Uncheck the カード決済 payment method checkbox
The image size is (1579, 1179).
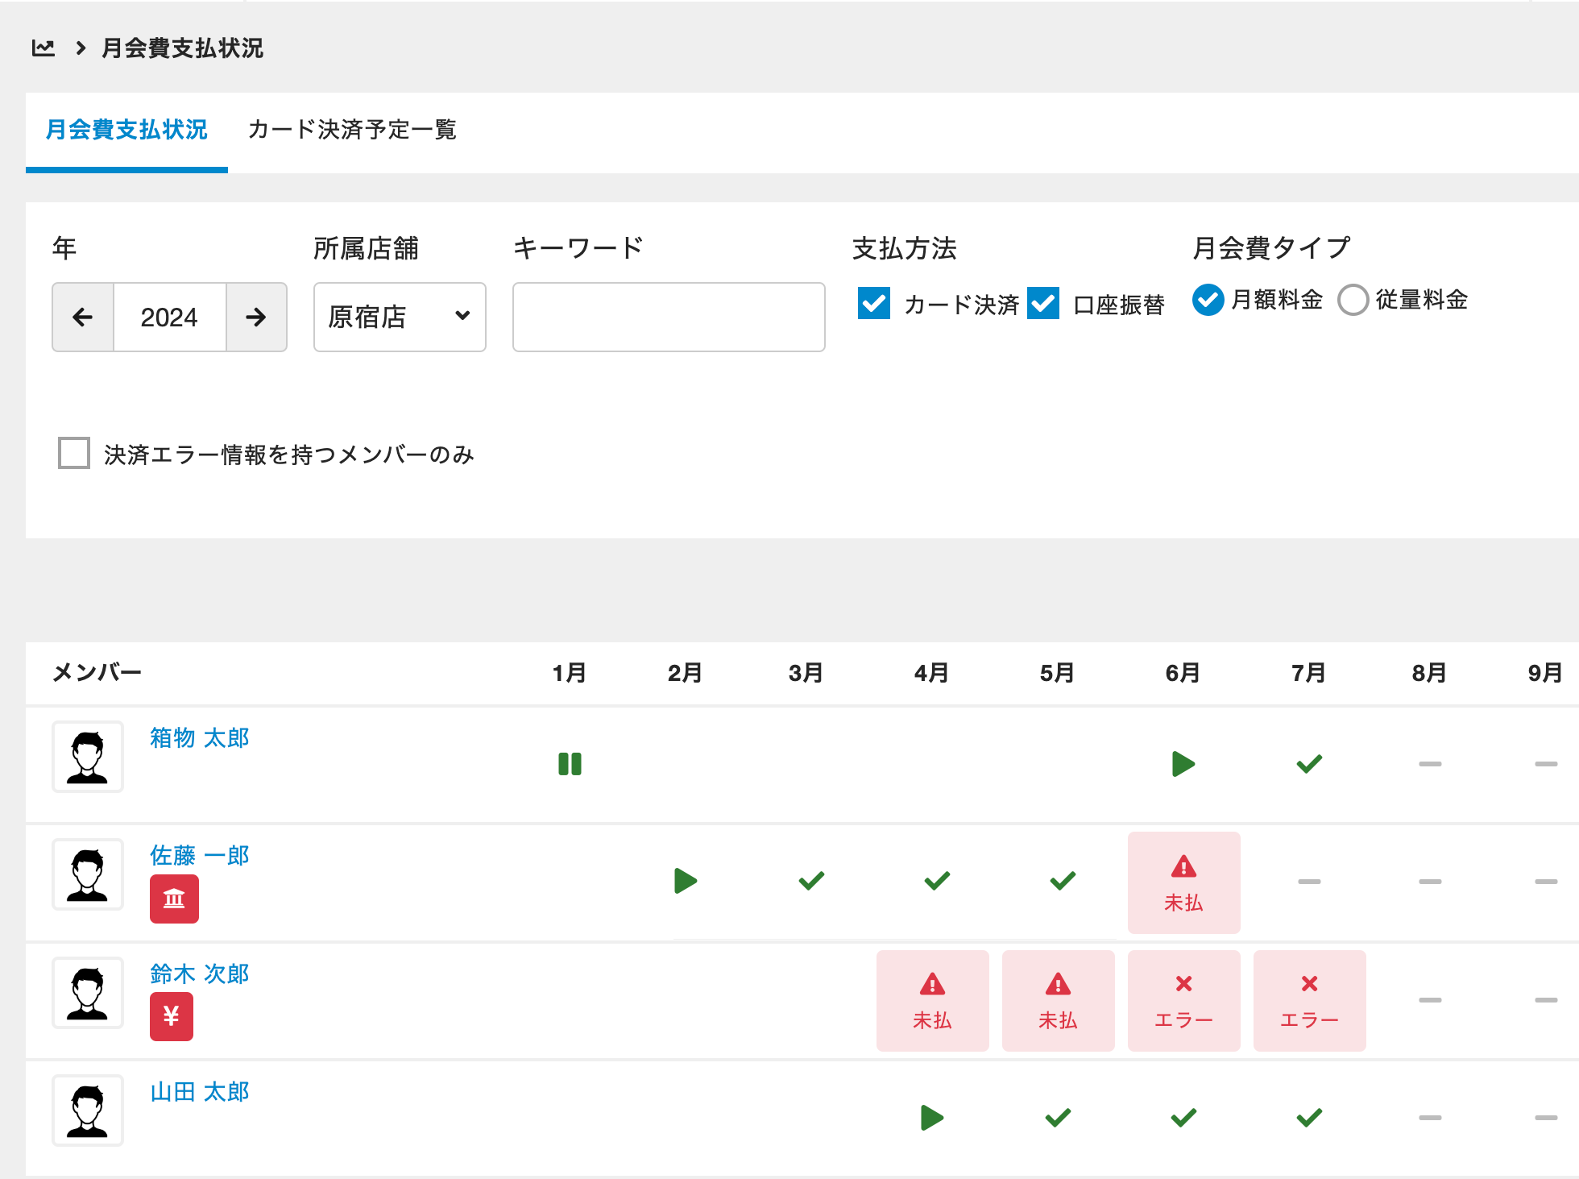pos(874,304)
